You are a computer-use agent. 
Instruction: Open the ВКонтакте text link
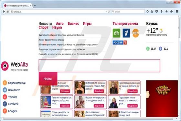(x=14, y=90)
